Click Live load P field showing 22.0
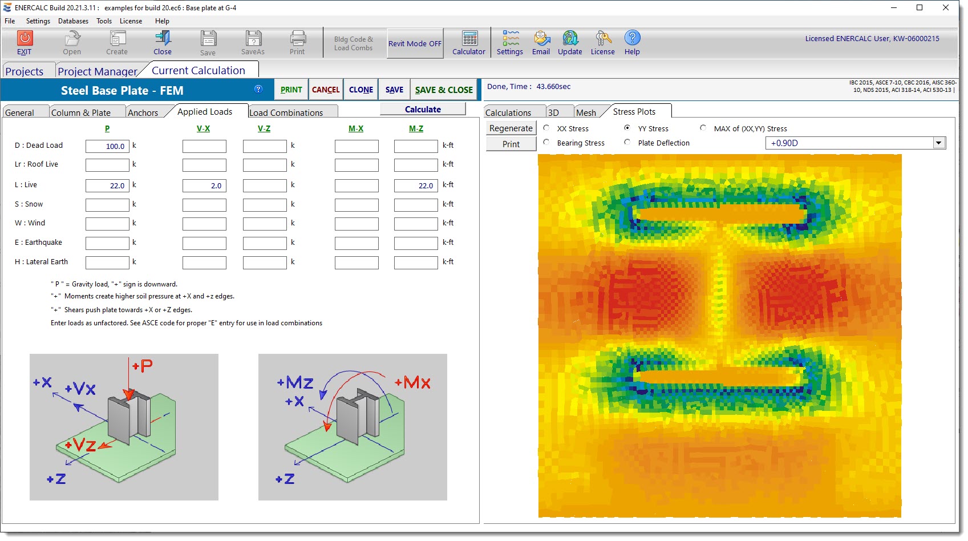This screenshot has height=541, width=968. (107, 185)
